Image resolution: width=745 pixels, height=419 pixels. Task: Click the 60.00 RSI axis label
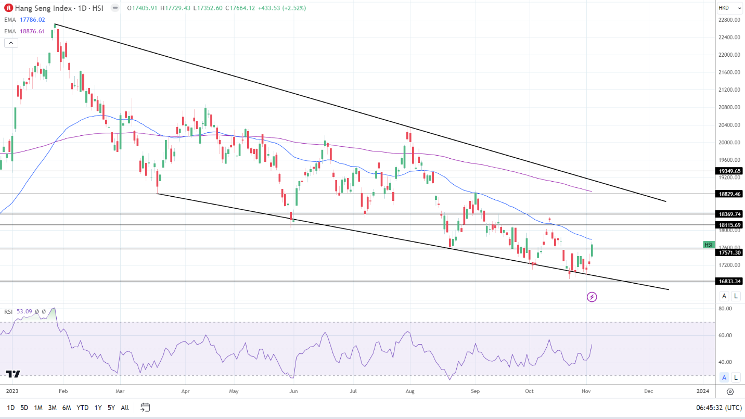tap(725, 335)
